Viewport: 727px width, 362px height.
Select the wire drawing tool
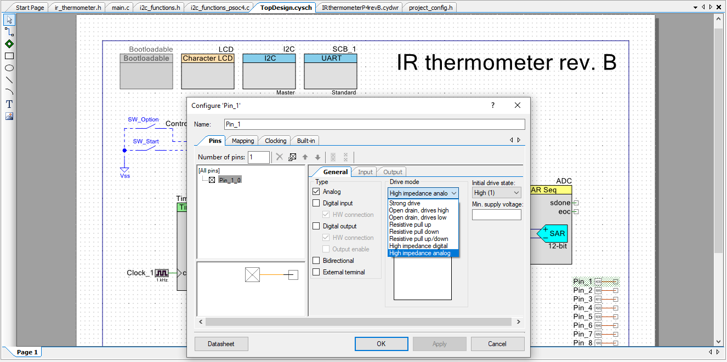coord(9,32)
